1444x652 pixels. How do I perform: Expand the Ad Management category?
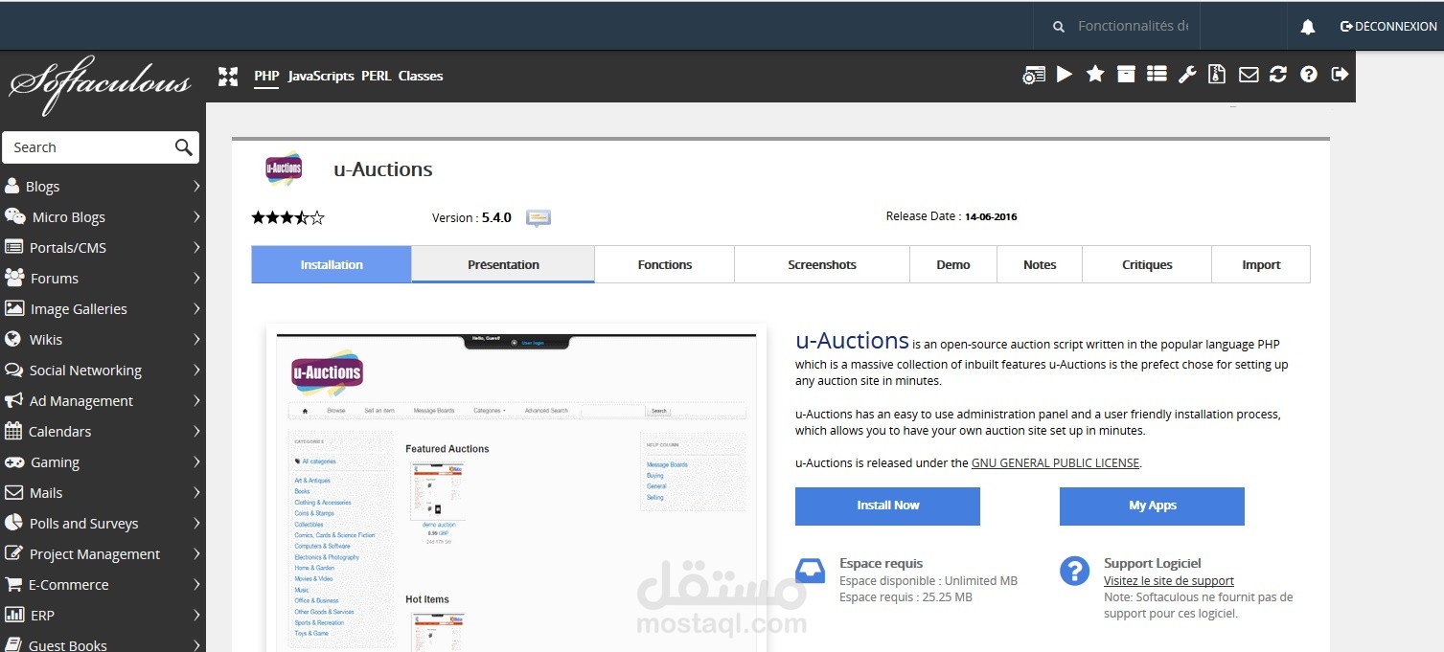pyautogui.click(x=103, y=400)
